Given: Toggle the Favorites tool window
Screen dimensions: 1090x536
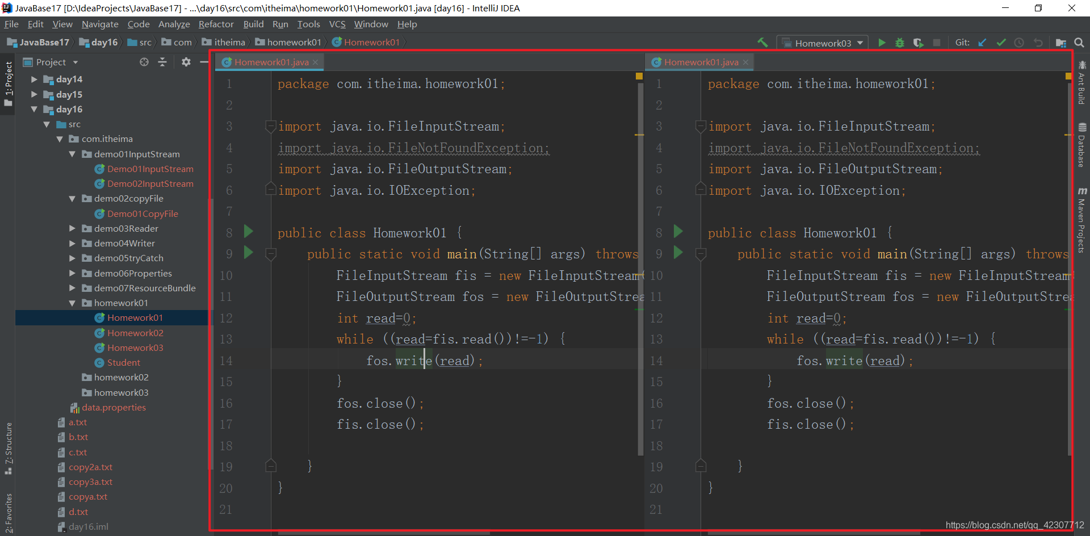Looking at the screenshot, I should pyautogui.click(x=8, y=512).
